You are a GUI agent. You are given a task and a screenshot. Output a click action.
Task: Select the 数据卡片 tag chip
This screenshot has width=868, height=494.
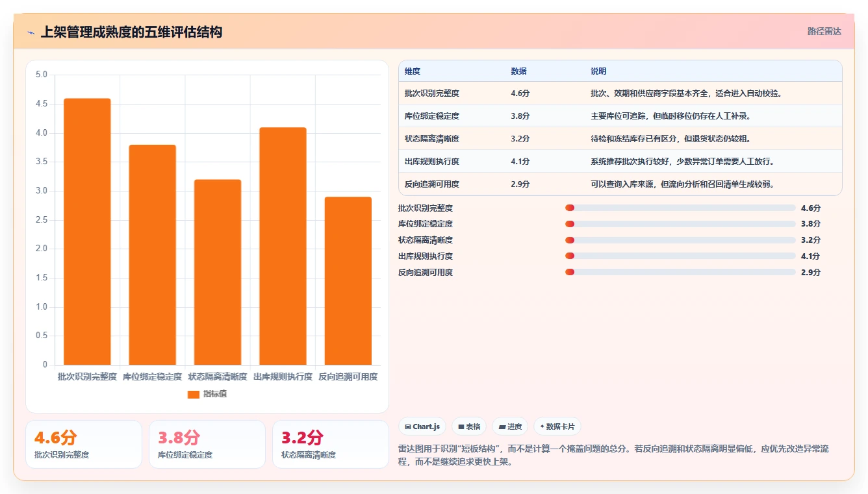tap(557, 426)
